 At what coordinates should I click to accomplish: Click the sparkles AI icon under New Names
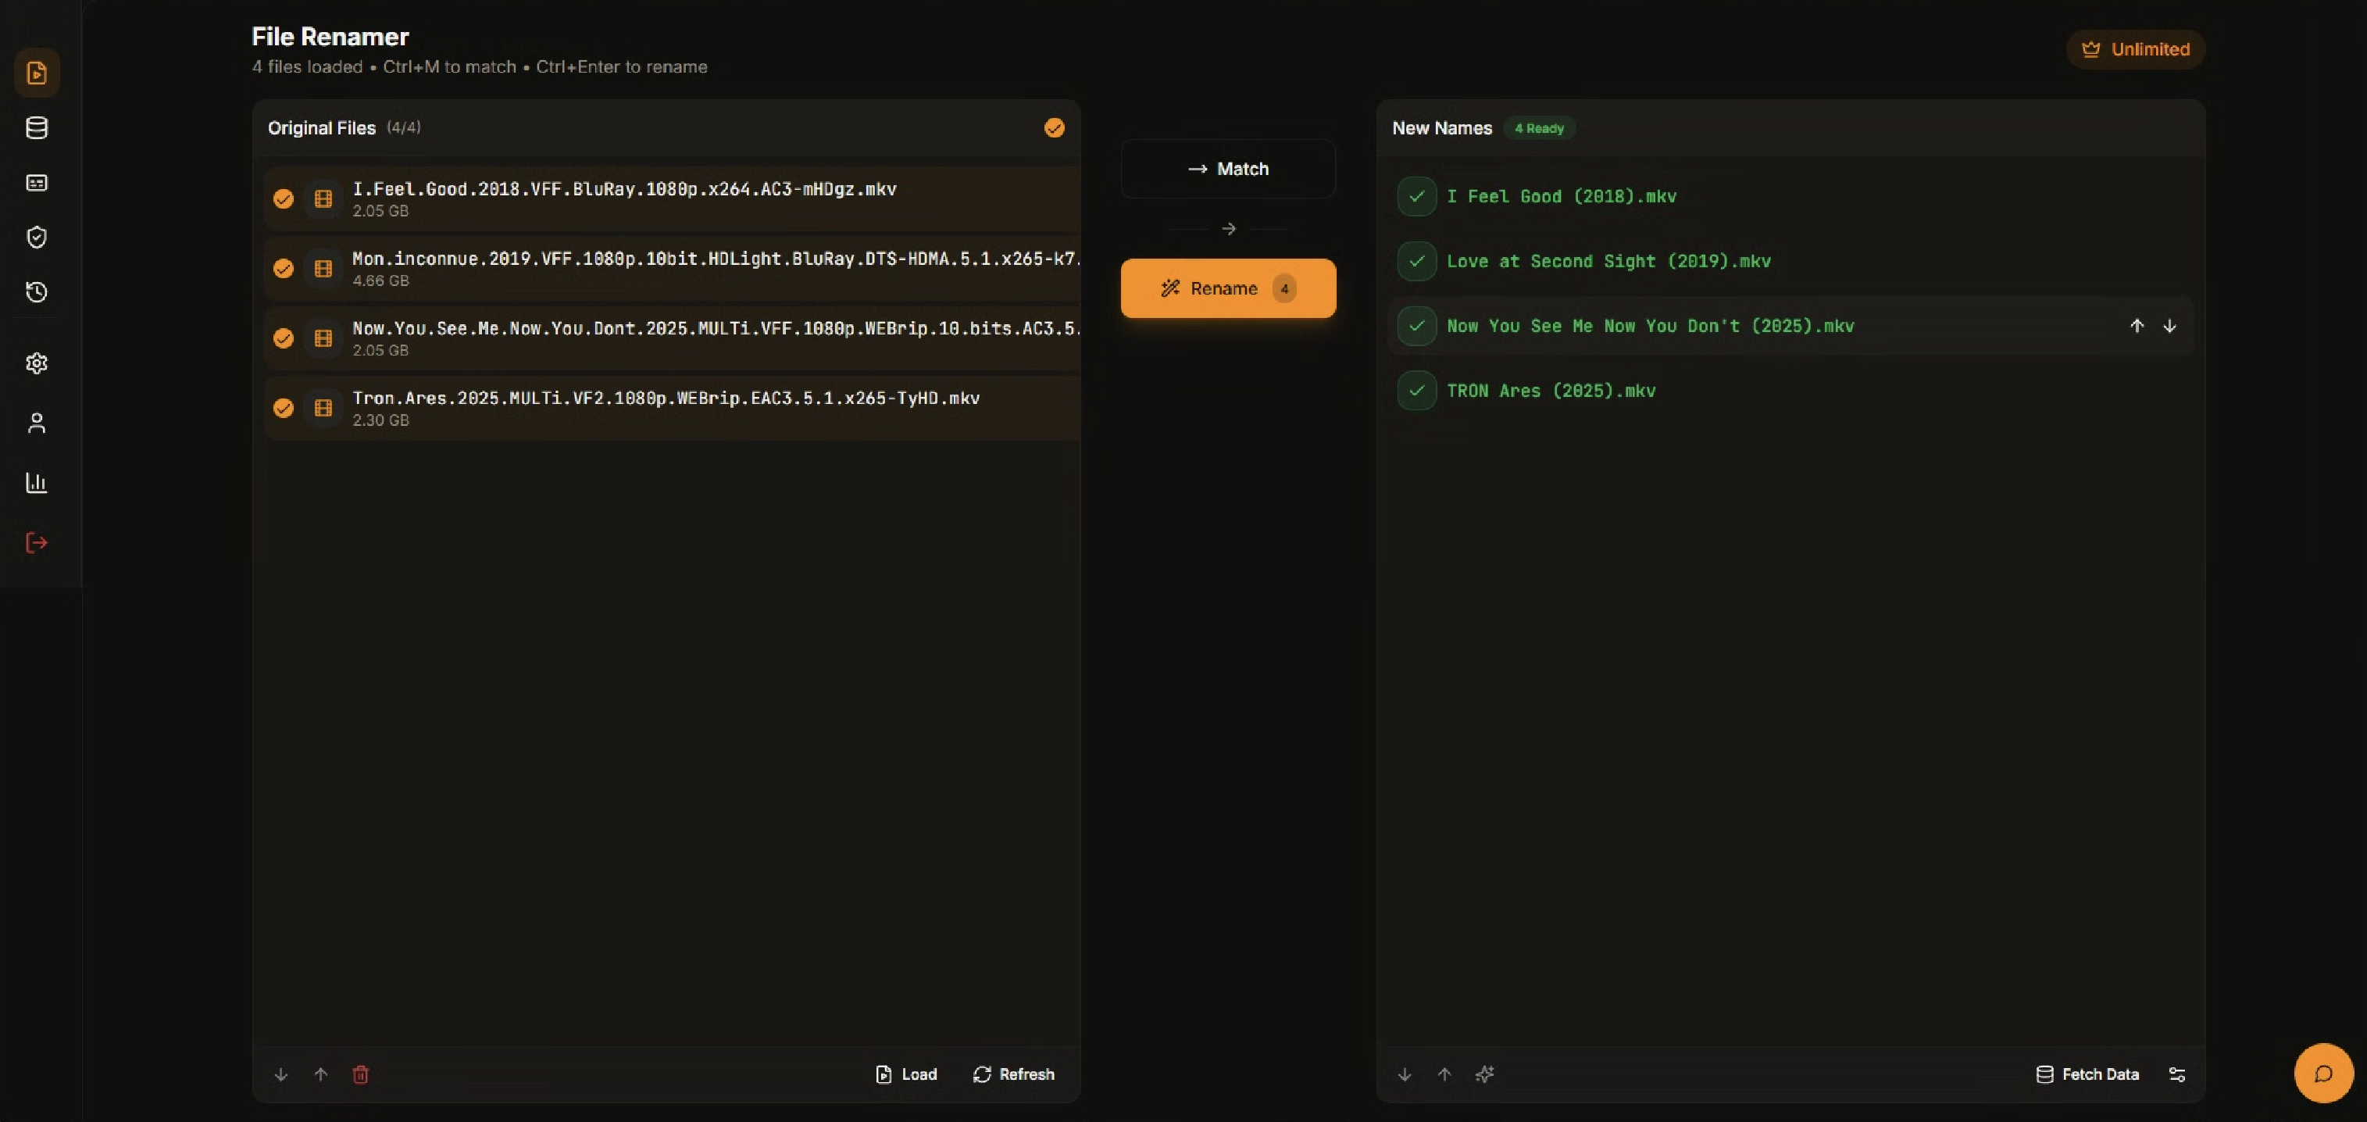(x=1485, y=1074)
